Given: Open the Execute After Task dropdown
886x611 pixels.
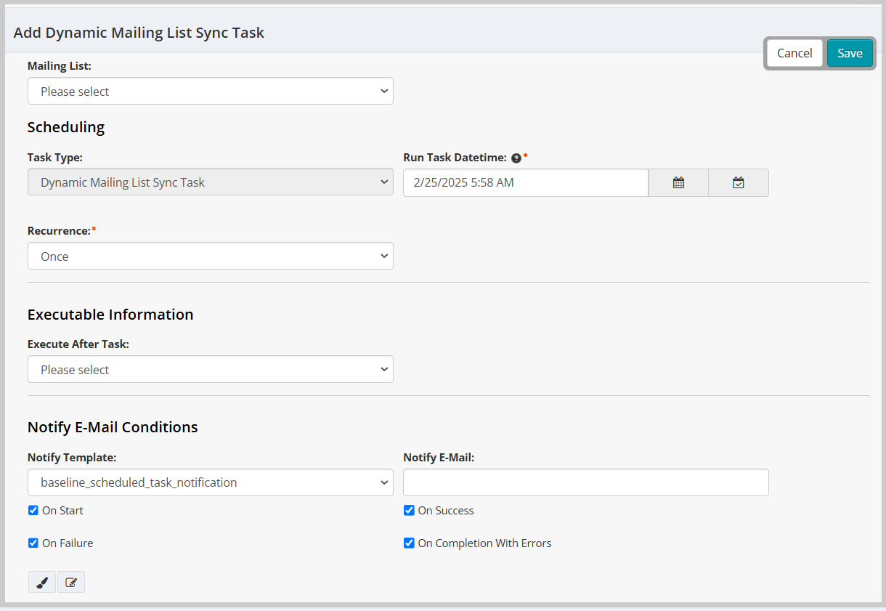Looking at the screenshot, I should pyautogui.click(x=210, y=369).
